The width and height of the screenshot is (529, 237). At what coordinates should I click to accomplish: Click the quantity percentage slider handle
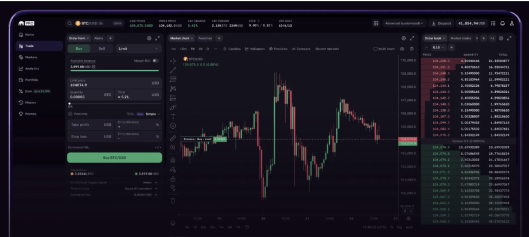pos(70,103)
